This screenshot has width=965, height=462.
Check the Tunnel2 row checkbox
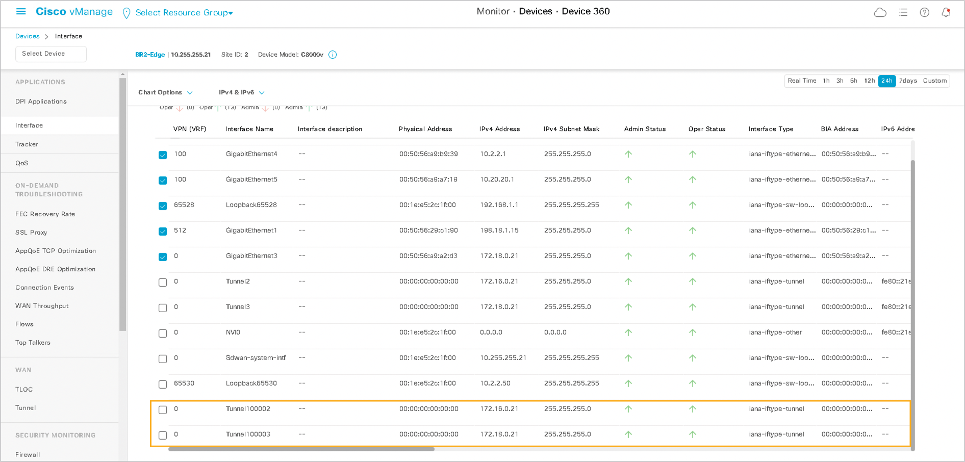(x=163, y=283)
